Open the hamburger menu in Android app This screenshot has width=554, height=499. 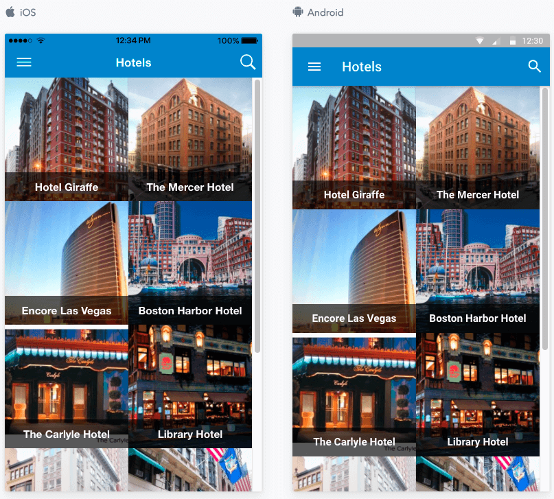click(314, 67)
